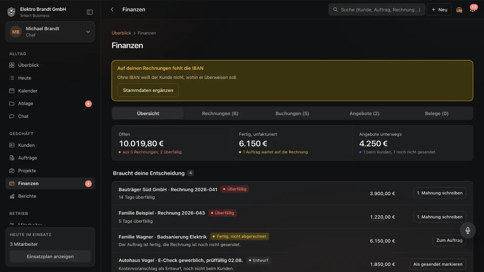Select Finanzen in the sidebar
The image size is (484, 272).
(x=50, y=183)
